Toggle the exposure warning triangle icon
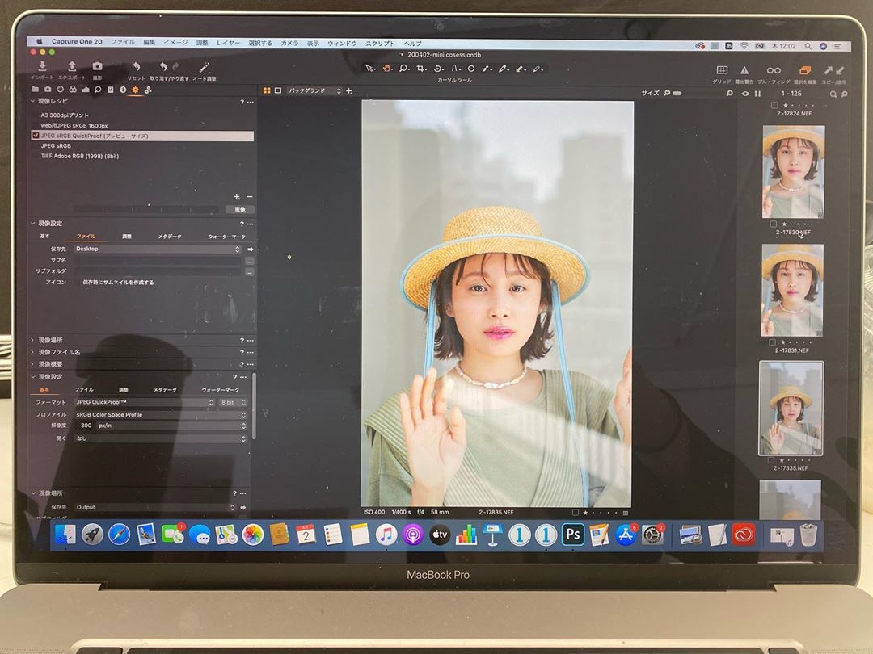The width and height of the screenshot is (873, 654). point(744,71)
